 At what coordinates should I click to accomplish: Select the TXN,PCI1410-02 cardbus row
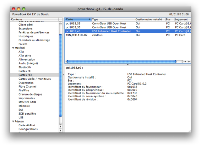click(128, 35)
